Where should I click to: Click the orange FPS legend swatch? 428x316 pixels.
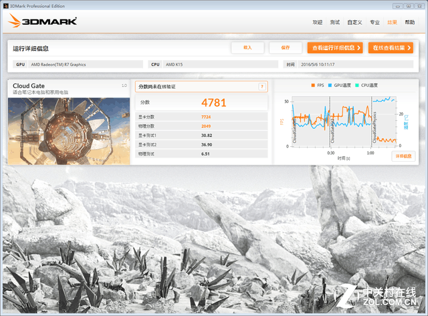[313, 86]
